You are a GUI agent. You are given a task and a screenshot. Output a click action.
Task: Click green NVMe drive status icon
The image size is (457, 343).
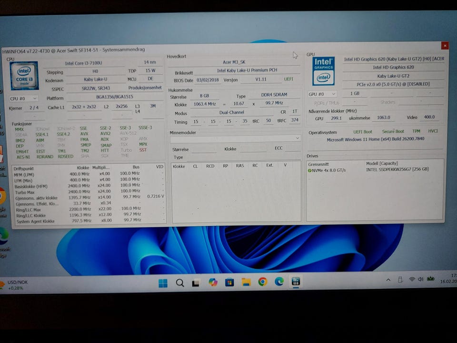309,171
